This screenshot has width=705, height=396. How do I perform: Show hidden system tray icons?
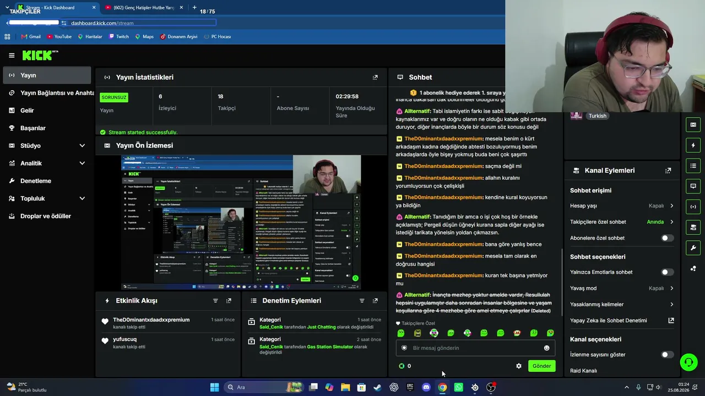(x=626, y=387)
